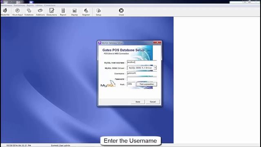This screenshot has height=147, width=261.
Task: Click the date and time status text
Action: coord(18,145)
